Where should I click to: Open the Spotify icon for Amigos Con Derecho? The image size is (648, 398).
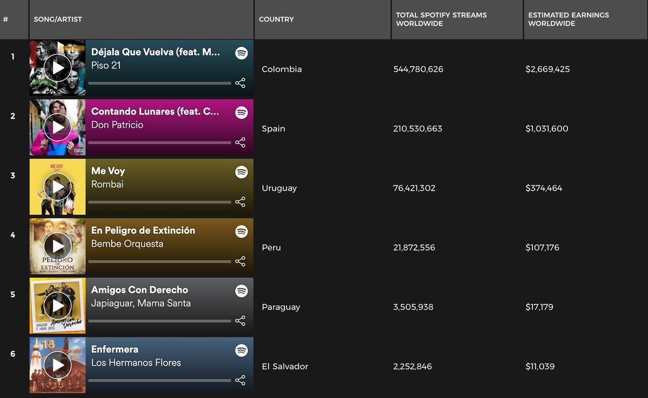click(x=241, y=291)
